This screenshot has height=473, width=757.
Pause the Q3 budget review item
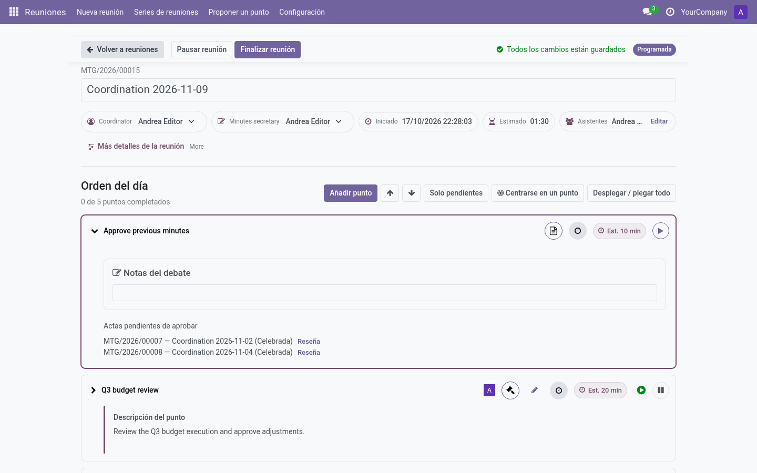[x=661, y=390]
